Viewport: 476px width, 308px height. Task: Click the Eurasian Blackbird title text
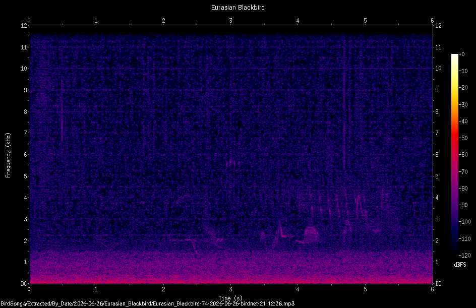click(237, 7)
